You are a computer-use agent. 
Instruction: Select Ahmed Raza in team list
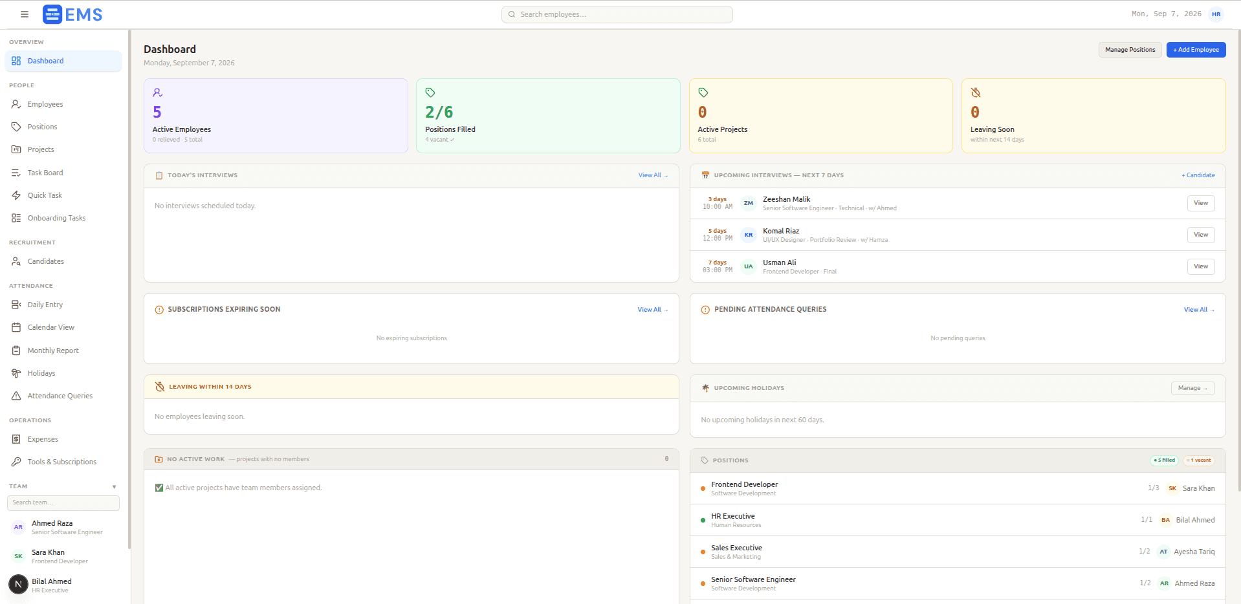point(63,527)
